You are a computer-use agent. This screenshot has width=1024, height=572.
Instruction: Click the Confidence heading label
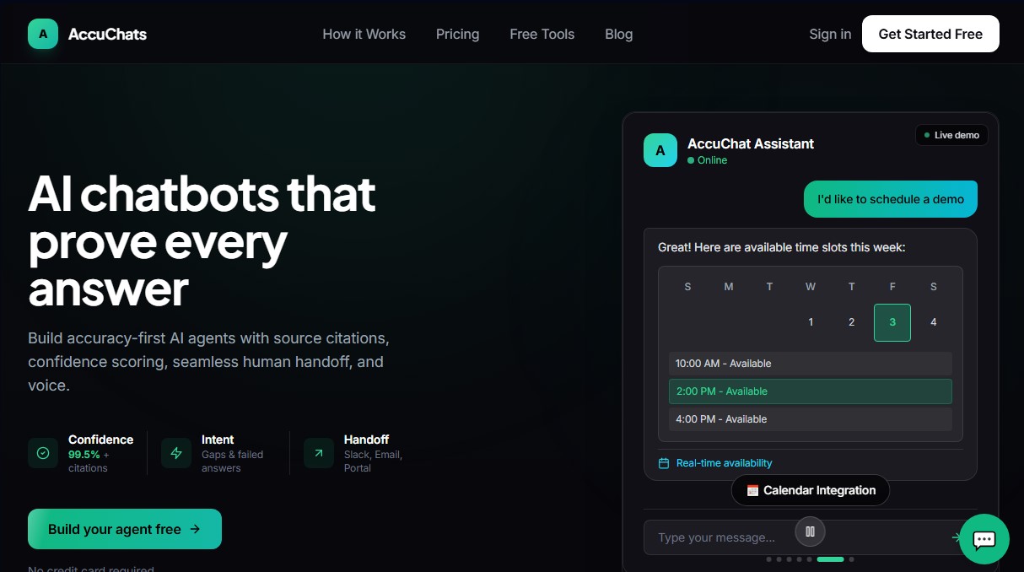[x=100, y=440]
